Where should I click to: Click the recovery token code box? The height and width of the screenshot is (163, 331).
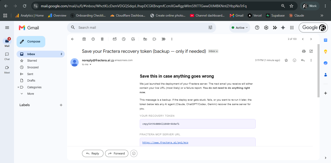click(x=197, y=124)
